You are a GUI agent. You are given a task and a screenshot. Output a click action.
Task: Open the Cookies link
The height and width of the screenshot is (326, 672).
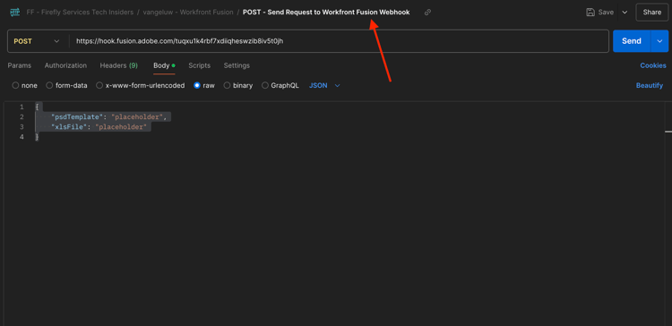pos(653,65)
